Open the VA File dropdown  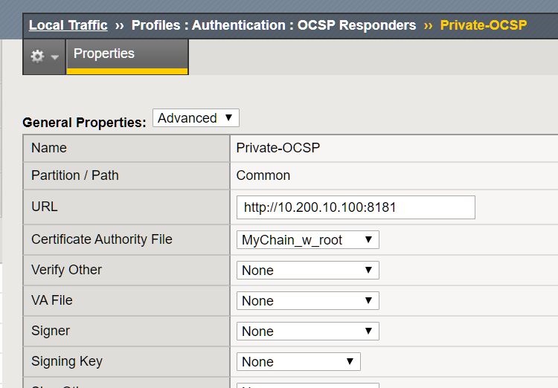(307, 301)
